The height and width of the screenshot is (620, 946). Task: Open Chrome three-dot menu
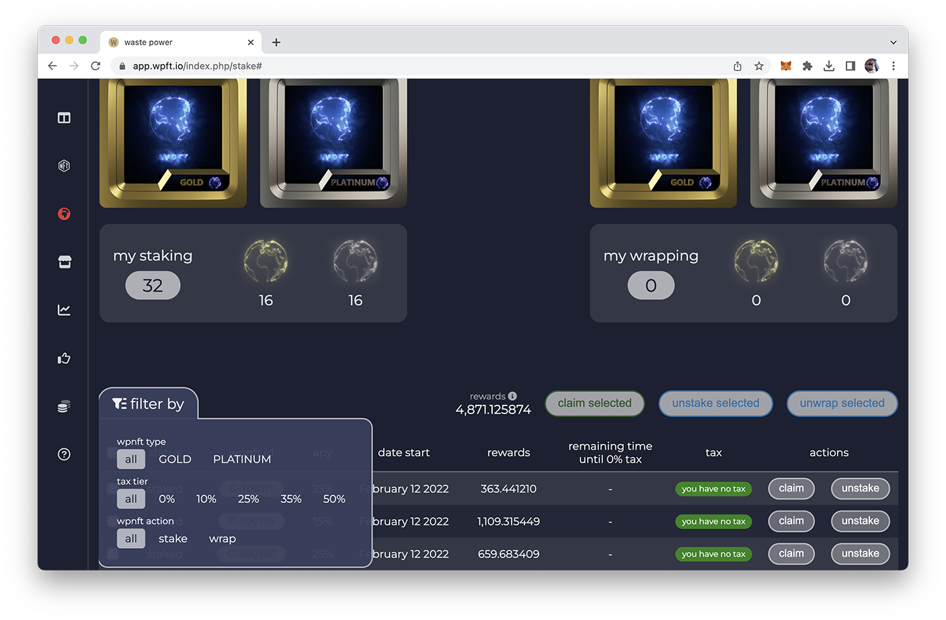[894, 66]
